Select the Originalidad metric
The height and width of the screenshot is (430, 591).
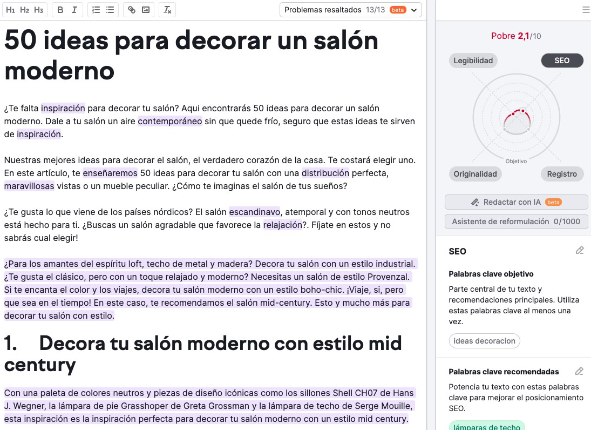coord(475,174)
